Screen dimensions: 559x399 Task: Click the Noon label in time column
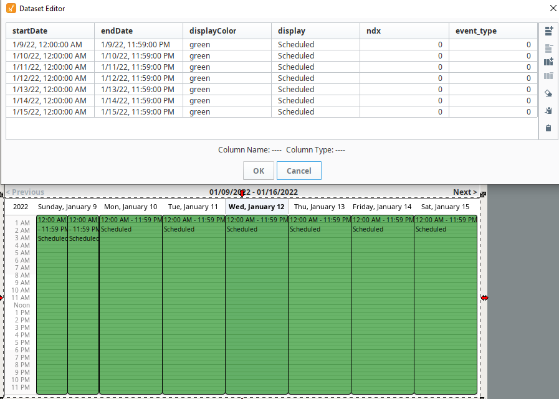(22, 305)
